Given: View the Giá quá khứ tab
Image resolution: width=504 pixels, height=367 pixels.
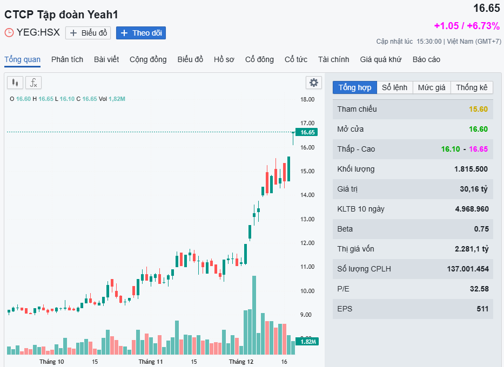Looking at the screenshot, I should (x=381, y=59).
